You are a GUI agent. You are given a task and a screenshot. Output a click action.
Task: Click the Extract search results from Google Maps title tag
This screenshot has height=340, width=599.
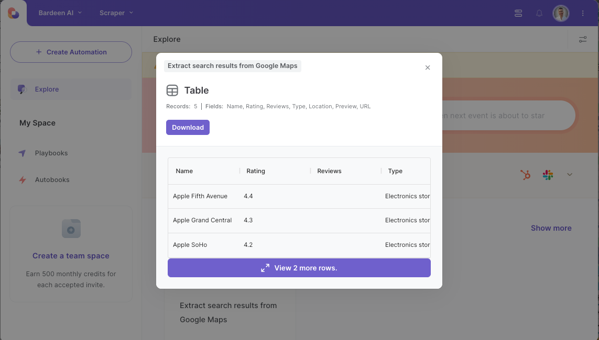(x=232, y=65)
